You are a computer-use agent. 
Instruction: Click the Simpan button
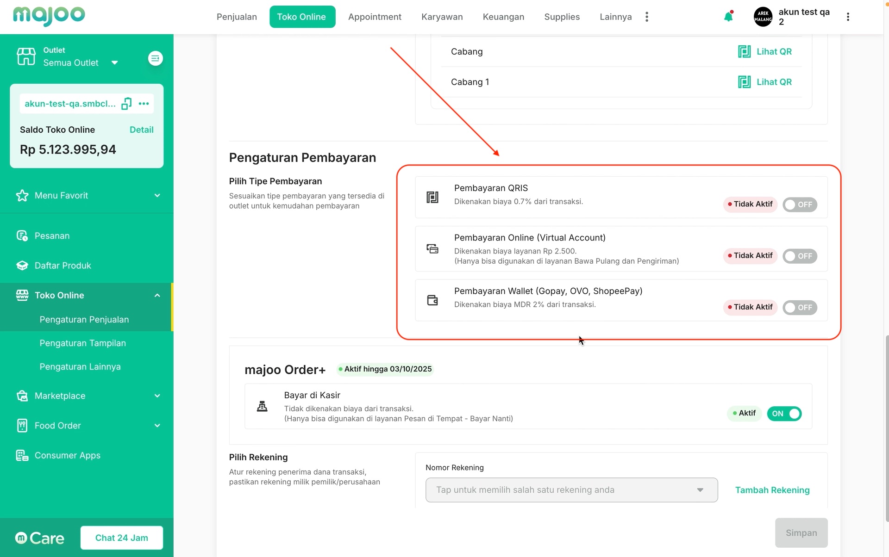(801, 532)
